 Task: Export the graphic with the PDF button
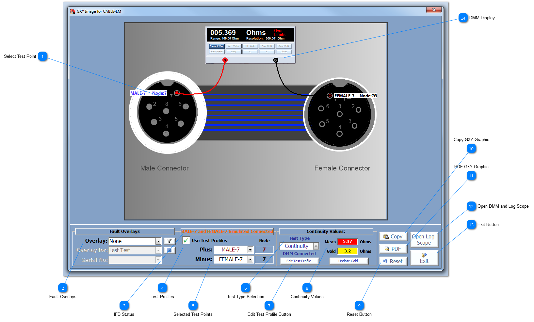pyautogui.click(x=393, y=249)
